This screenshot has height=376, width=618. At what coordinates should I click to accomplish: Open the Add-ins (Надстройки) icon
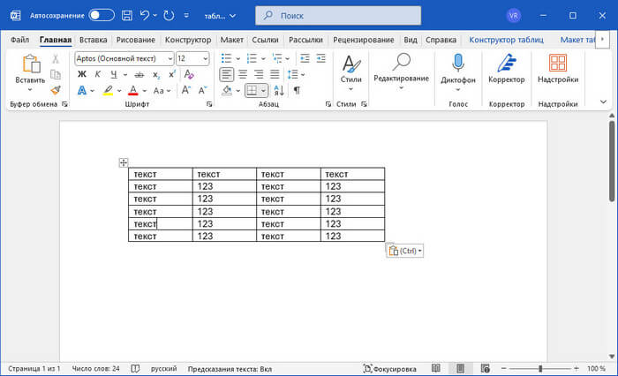point(558,63)
